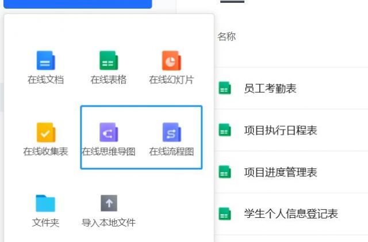
Task: Open the 项目执行日程表 file
Action: pos(281,130)
